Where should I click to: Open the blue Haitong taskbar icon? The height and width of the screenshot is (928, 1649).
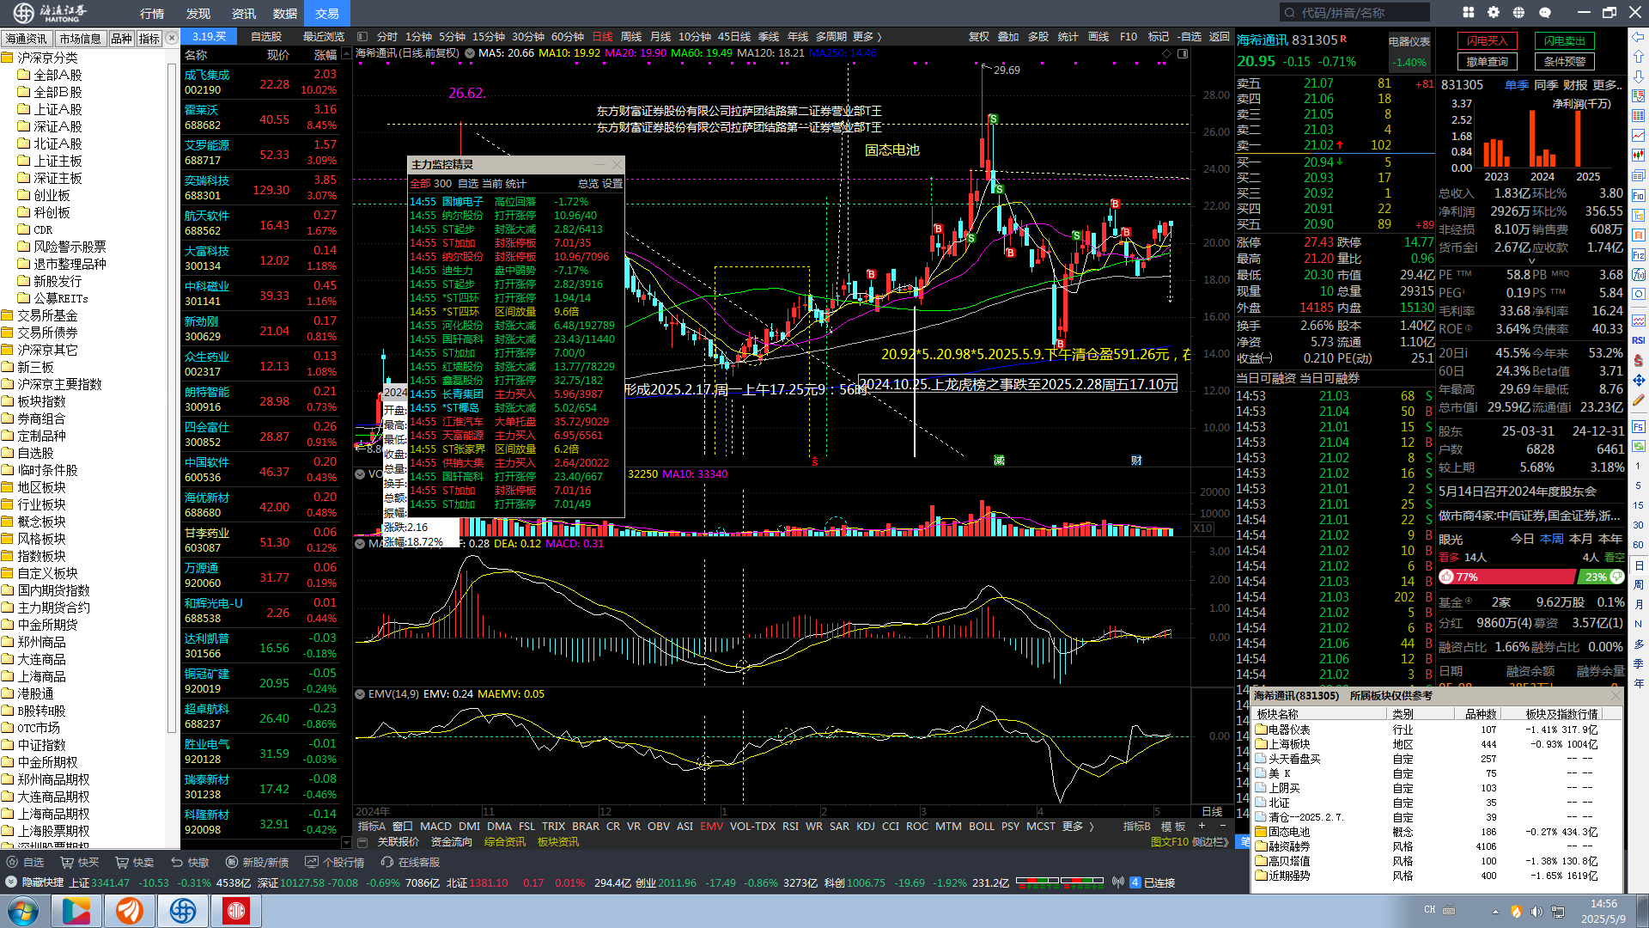point(183,911)
